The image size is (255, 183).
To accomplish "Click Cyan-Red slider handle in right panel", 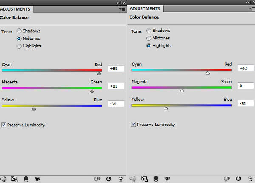I will click(207, 73).
